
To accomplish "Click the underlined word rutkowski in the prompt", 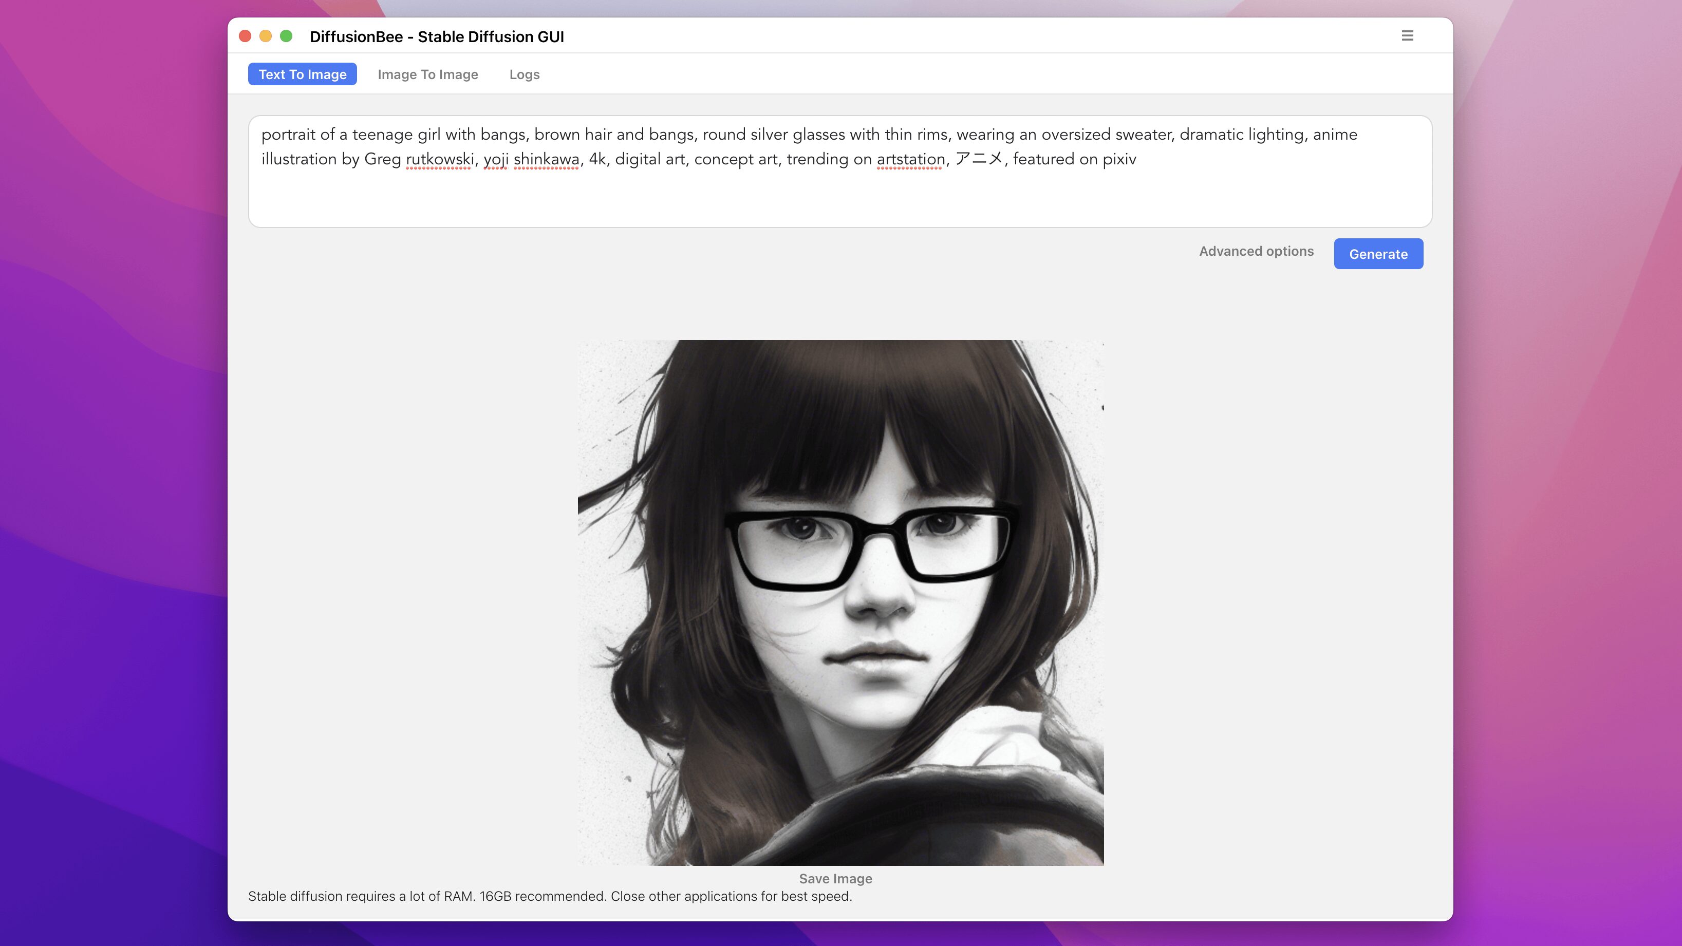I will (439, 159).
